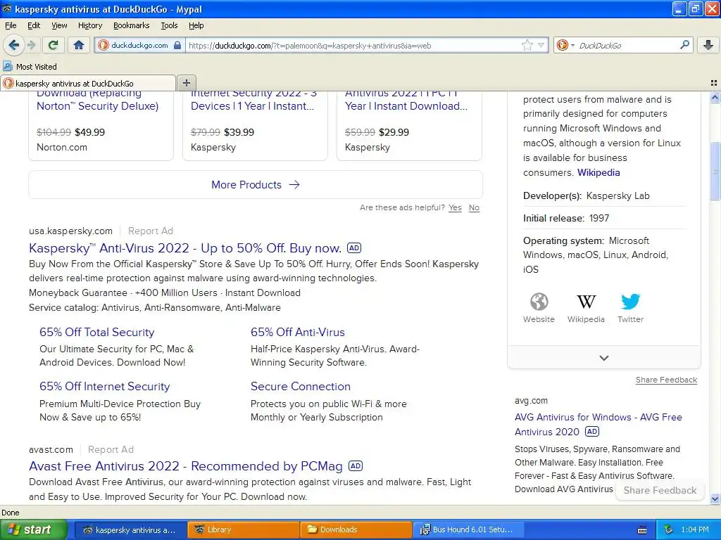Viewport: 721px width, 540px height.
Task: Open the Downloads toolbar arrow
Action: (708, 45)
